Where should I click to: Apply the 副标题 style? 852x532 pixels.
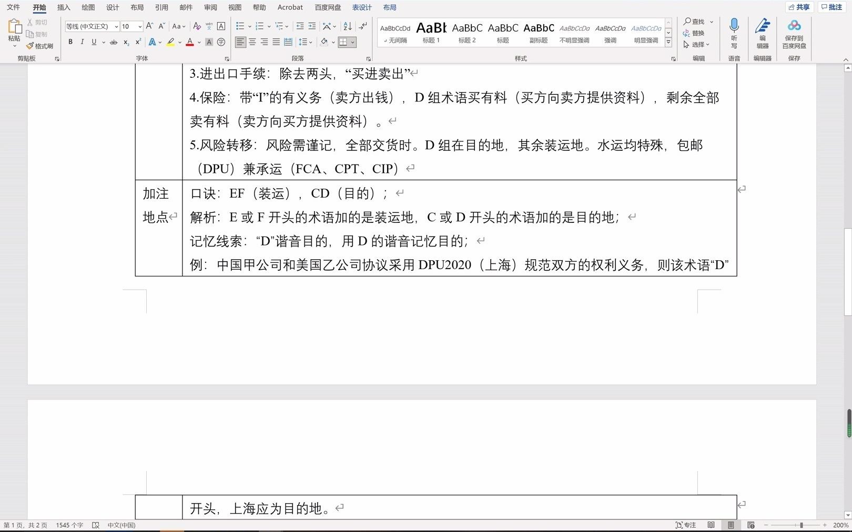539,33
